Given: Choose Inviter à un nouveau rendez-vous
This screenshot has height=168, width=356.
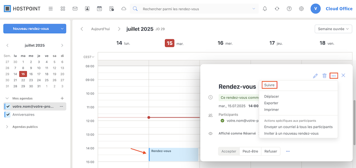Looking at the screenshot, I should point(291,133).
